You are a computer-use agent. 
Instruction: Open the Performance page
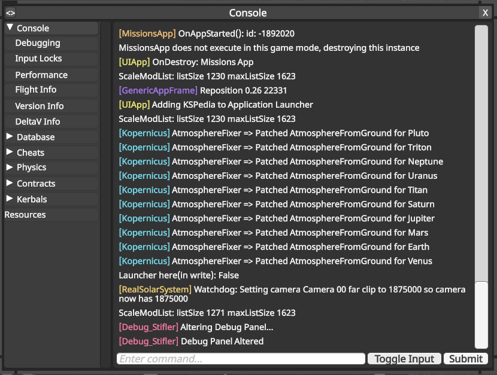(x=51, y=75)
